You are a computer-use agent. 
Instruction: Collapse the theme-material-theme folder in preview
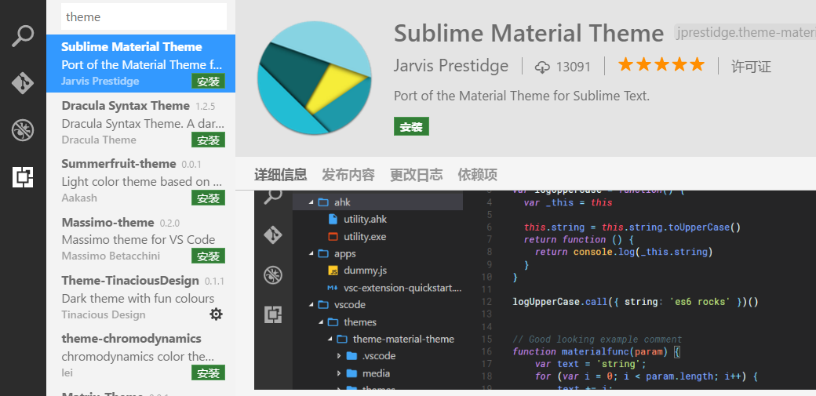point(330,339)
